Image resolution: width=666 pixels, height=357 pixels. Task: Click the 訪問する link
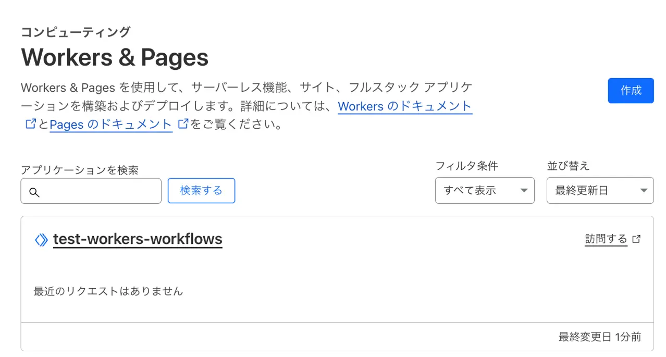[x=606, y=239]
